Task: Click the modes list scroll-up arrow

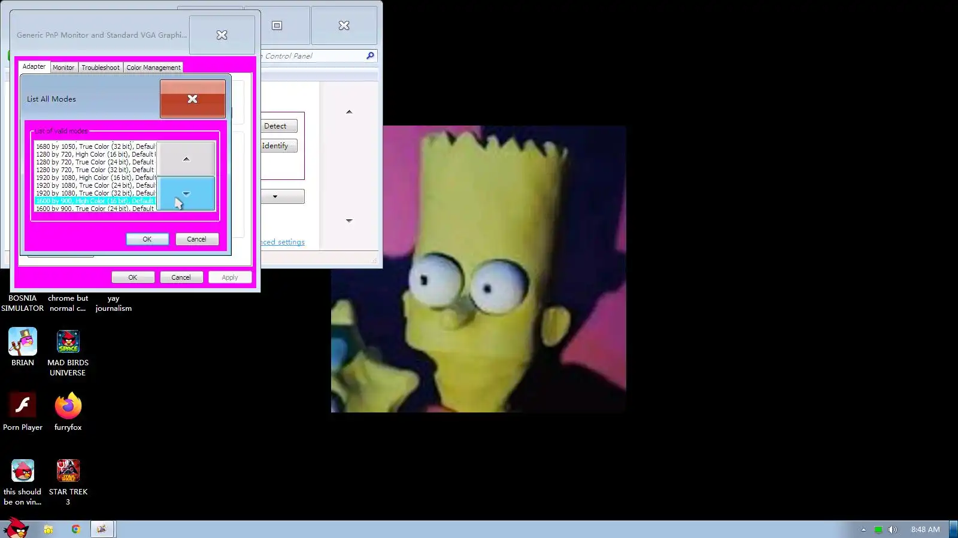Action: pyautogui.click(x=186, y=158)
